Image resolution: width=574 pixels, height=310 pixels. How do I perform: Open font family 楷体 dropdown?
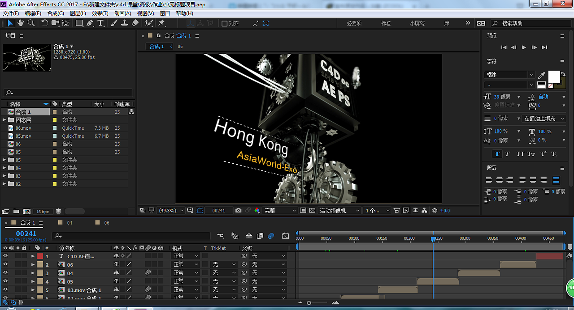pos(509,75)
